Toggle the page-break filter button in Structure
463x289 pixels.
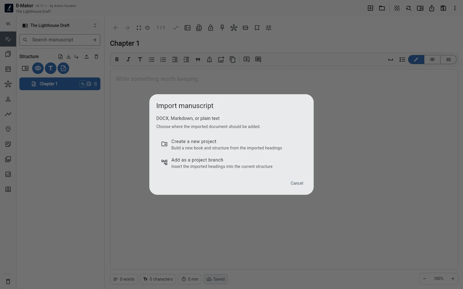(63, 68)
